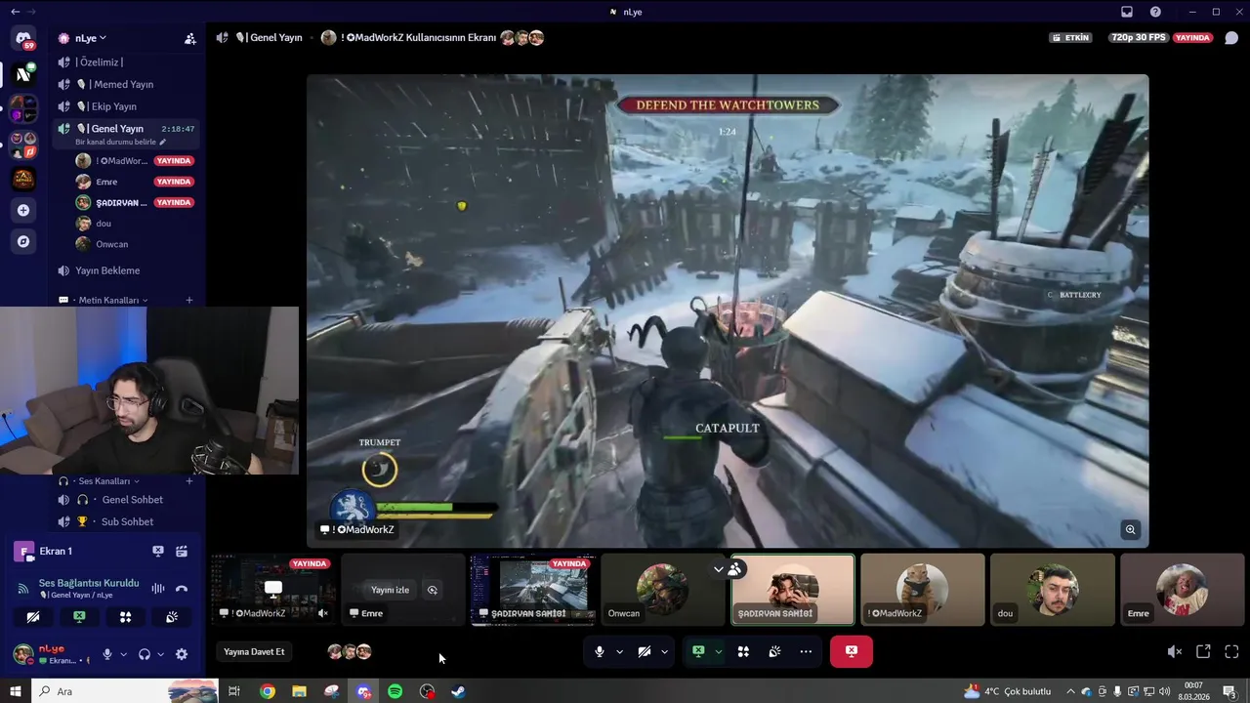Viewport: 1250px width, 703px height.
Task: Toggle screen share in sidebar voice panel
Action: 79,617
